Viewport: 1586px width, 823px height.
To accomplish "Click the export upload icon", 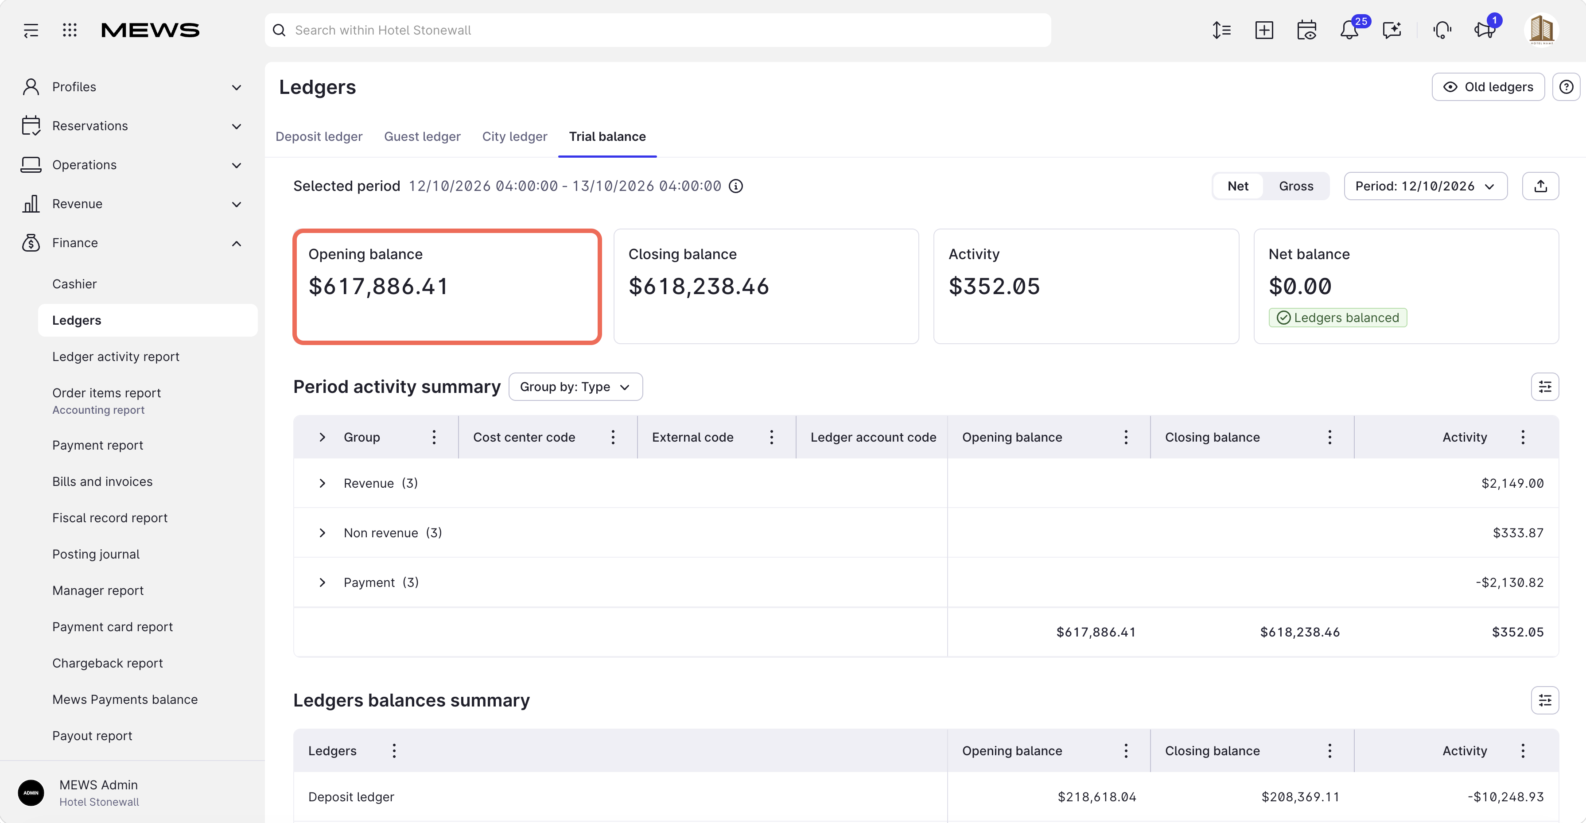I will 1540,186.
